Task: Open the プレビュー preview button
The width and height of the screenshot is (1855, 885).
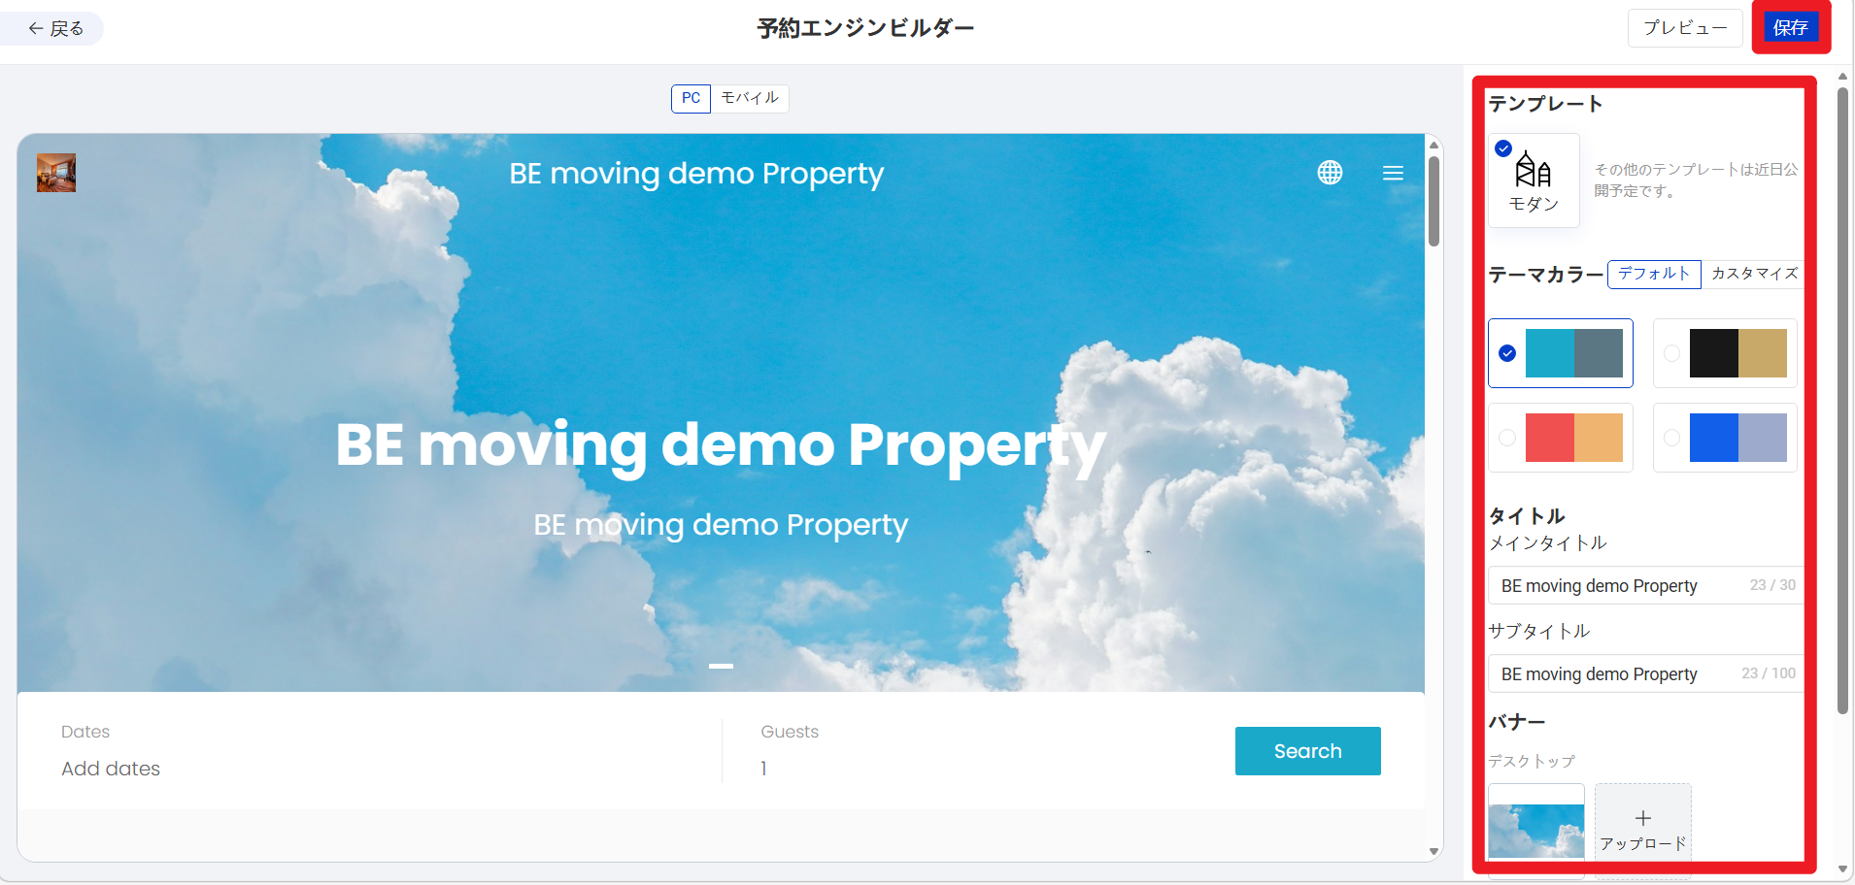Action: [1684, 27]
